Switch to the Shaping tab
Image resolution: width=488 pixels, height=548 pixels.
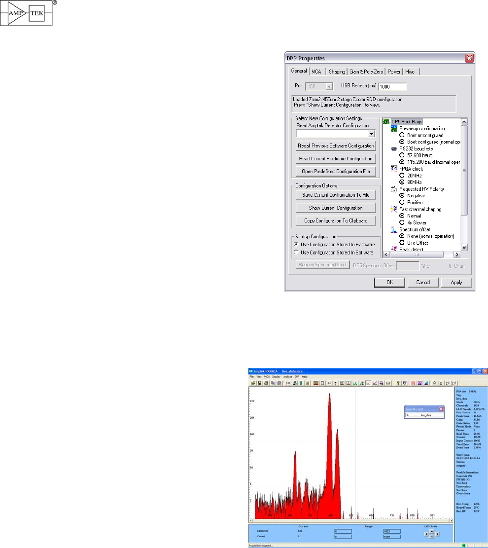[x=337, y=72]
